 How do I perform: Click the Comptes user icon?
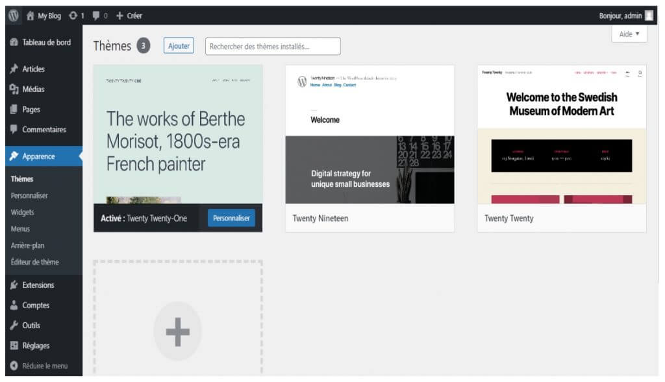coord(14,305)
